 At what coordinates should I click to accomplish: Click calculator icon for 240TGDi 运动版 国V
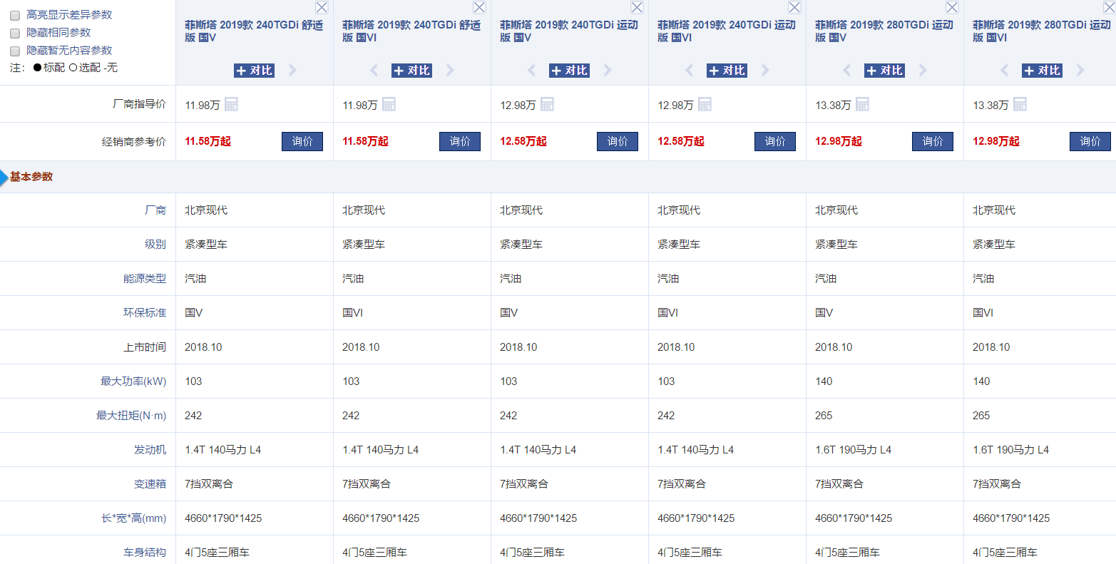[547, 104]
